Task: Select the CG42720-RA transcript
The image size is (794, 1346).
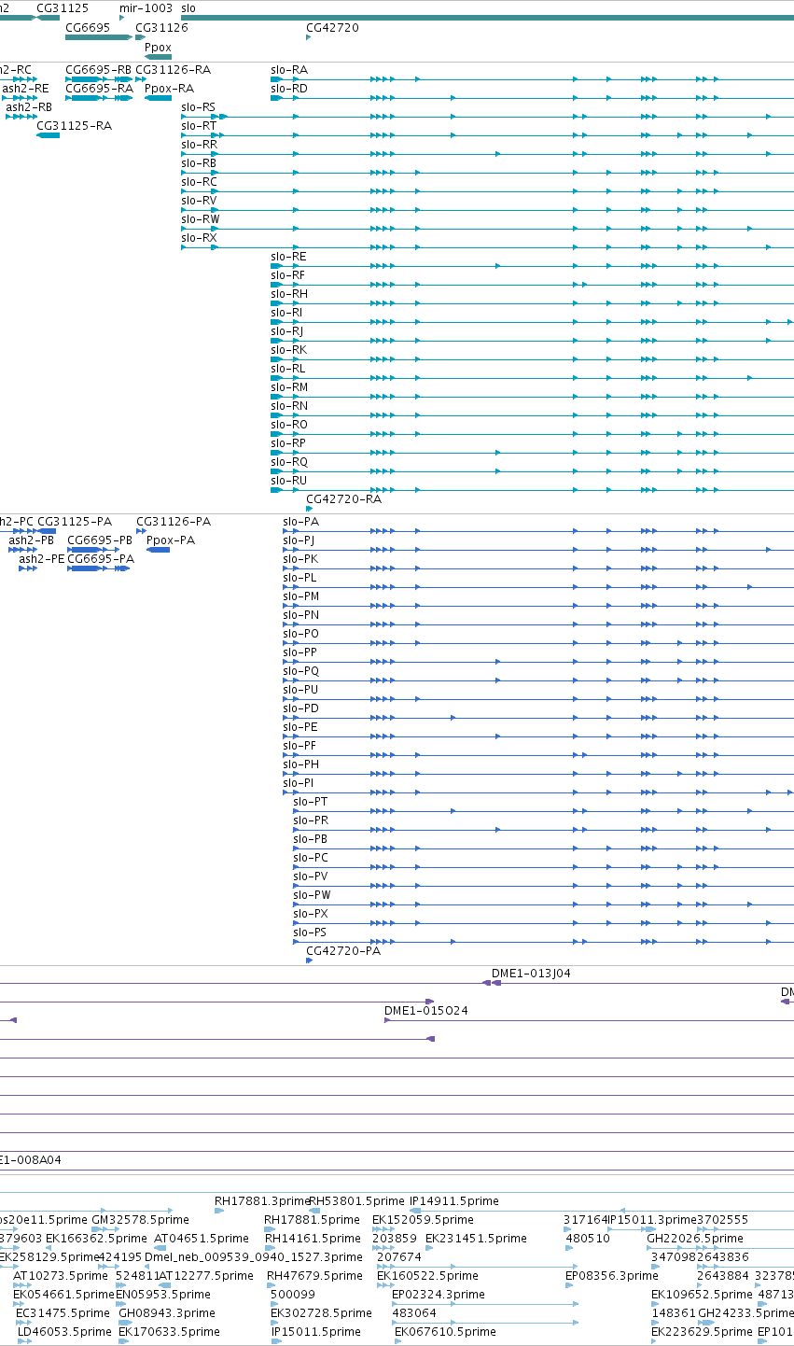Action: tap(343, 499)
